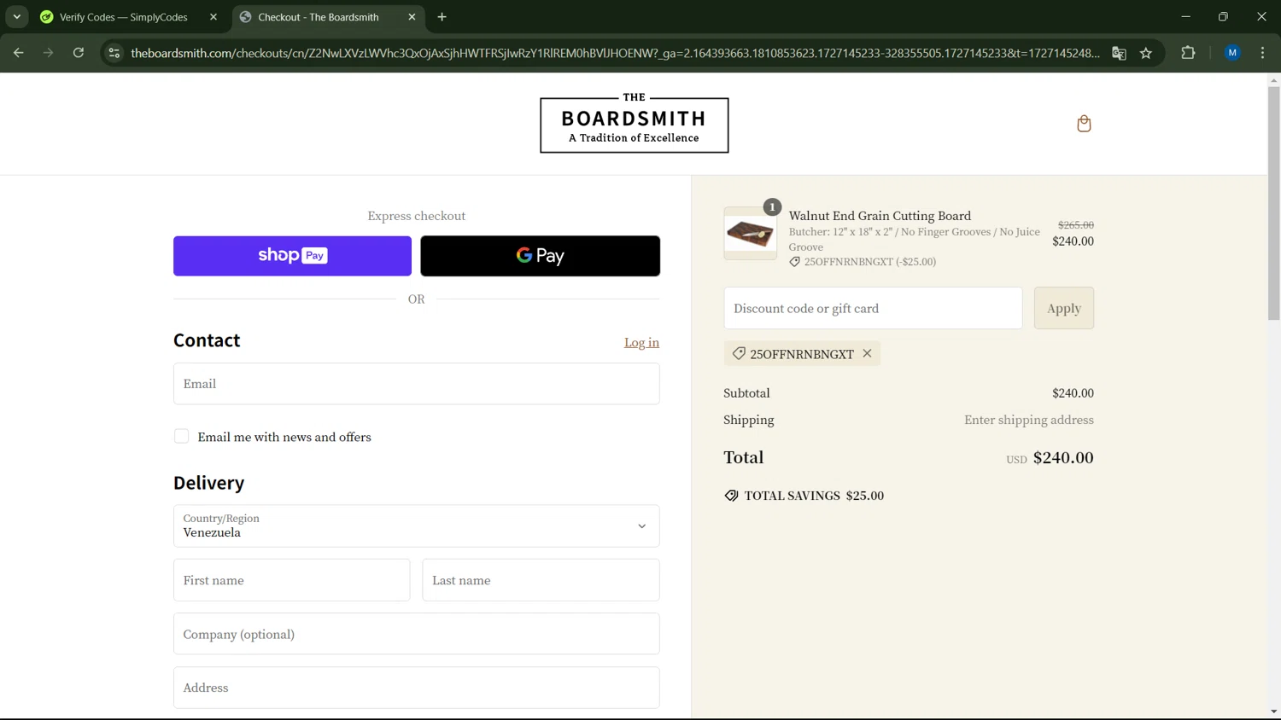The image size is (1281, 720).
Task: Pay with Google Pay button
Action: point(540,256)
